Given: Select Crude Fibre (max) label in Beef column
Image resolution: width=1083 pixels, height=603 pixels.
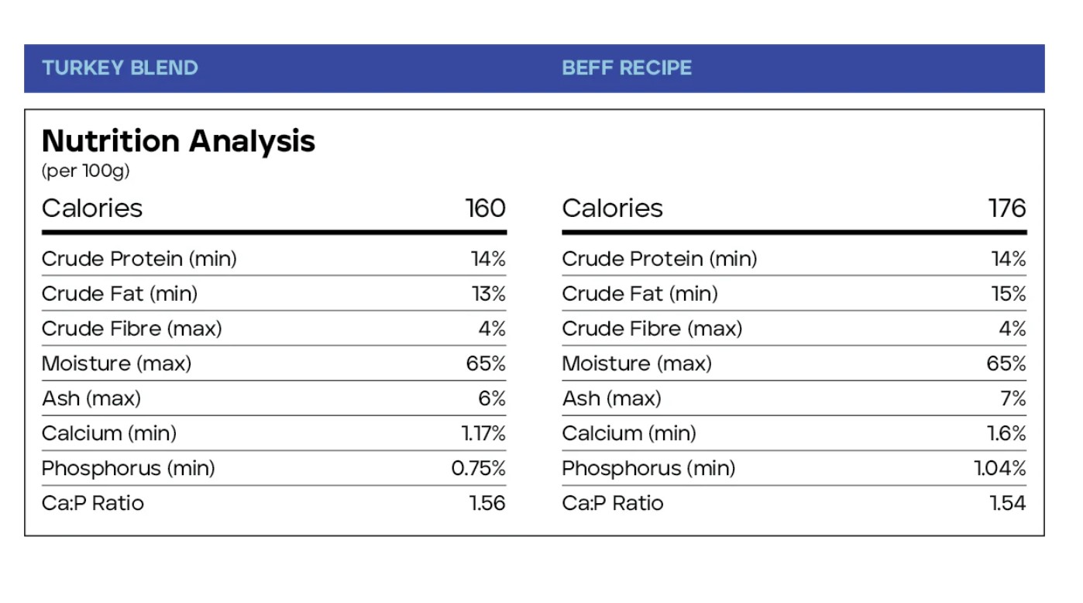Looking at the screenshot, I should coord(652,329).
